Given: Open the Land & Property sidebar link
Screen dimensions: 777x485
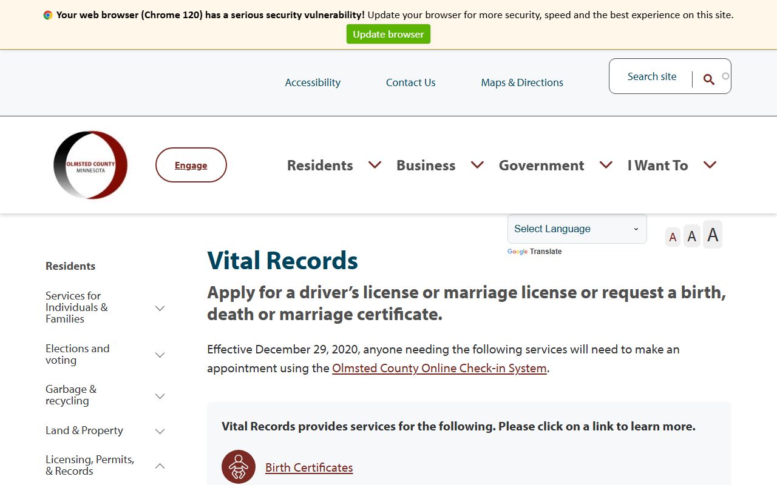Looking at the screenshot, I should [x=84, y=430].
